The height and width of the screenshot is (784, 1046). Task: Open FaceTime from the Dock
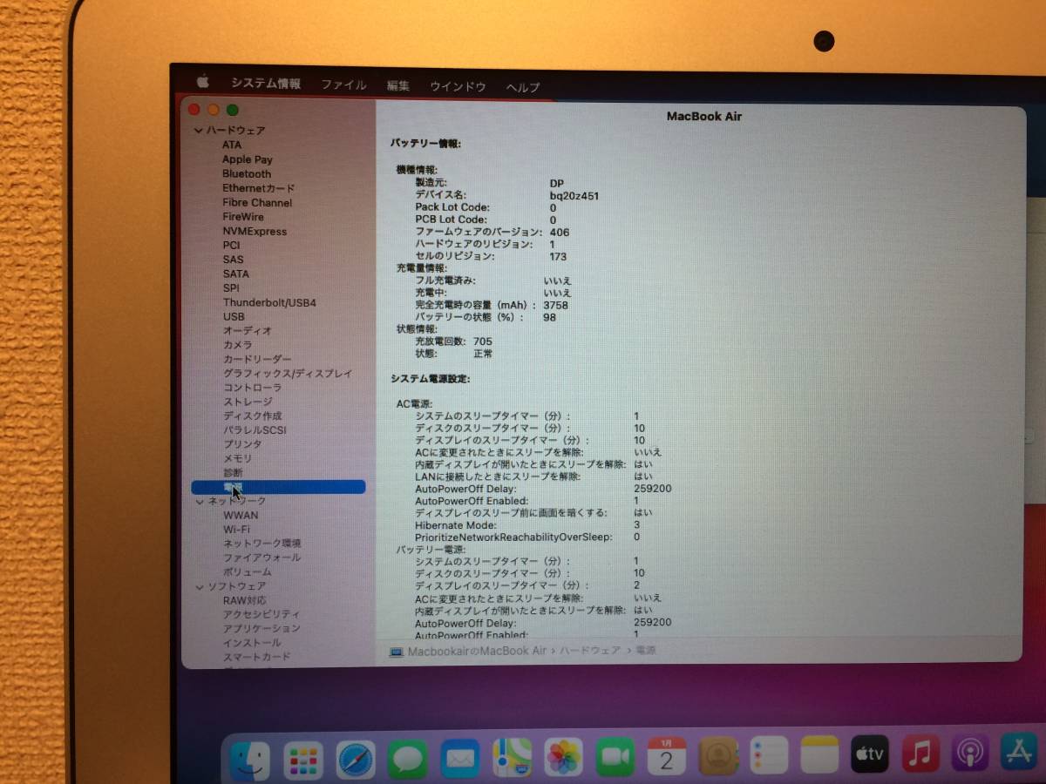pyautogui.click(x=615, y=756)
